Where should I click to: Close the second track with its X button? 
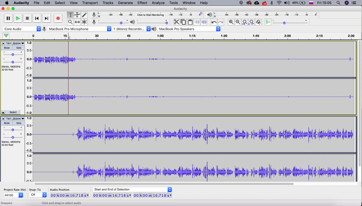point(3,118)
